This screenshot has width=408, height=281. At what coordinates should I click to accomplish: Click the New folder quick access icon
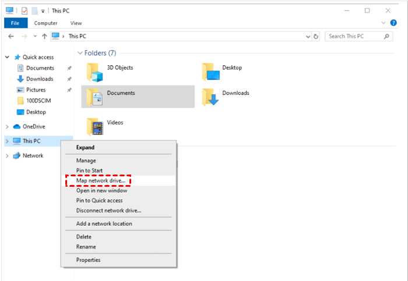[34, 10]
